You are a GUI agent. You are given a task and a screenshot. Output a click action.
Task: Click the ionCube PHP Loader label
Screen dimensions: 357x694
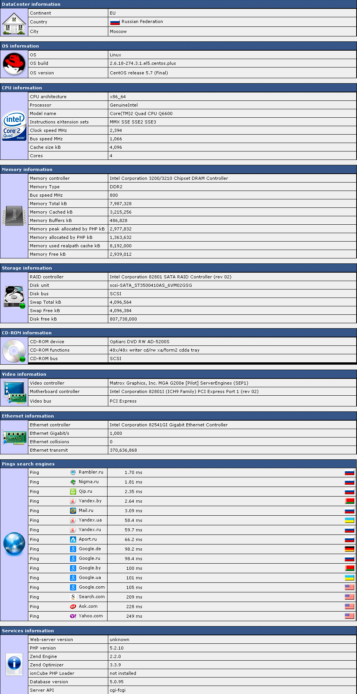(52, 674)
